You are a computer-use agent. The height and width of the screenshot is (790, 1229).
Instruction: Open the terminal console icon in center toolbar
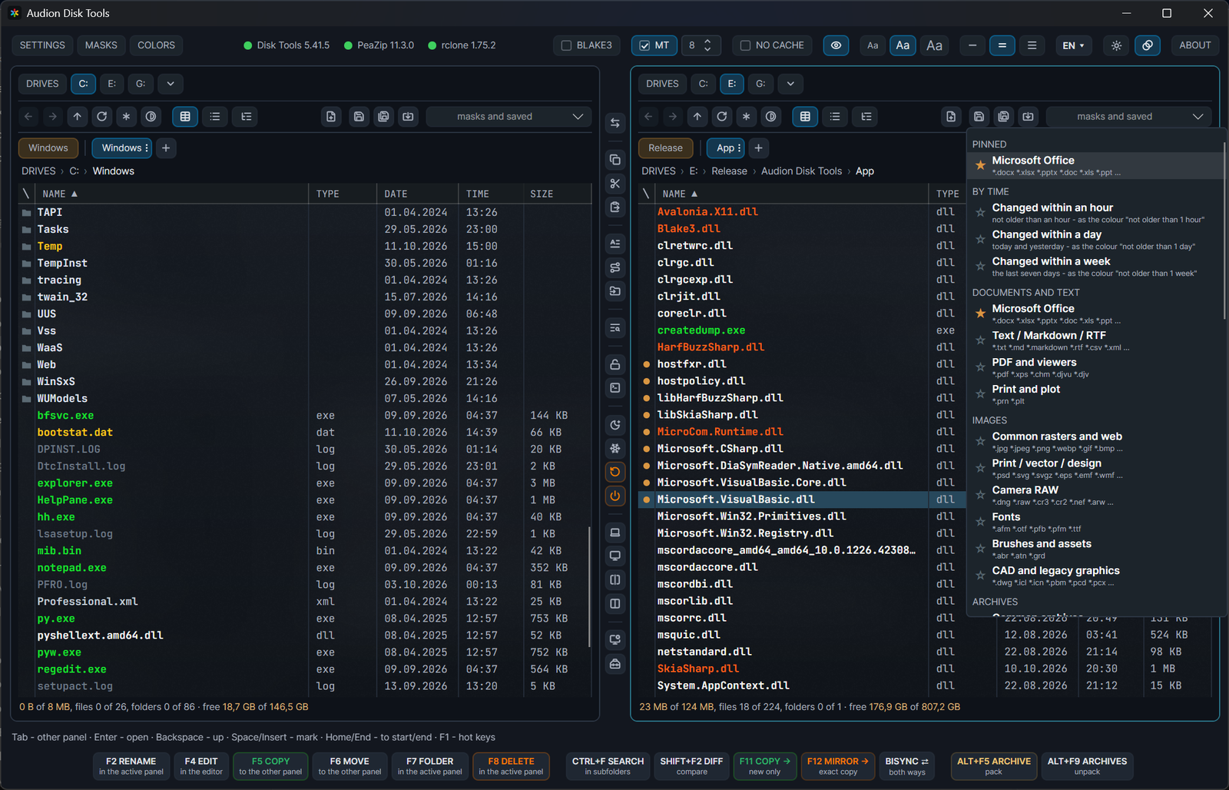(615, 388)
